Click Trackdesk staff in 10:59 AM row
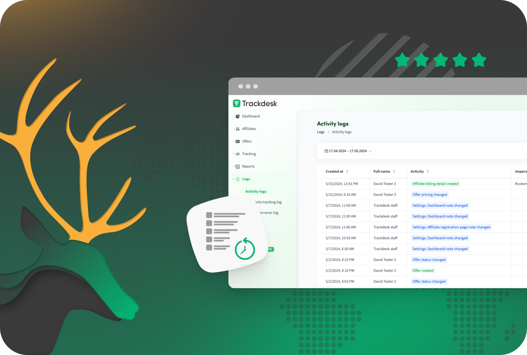 point(385,238)
